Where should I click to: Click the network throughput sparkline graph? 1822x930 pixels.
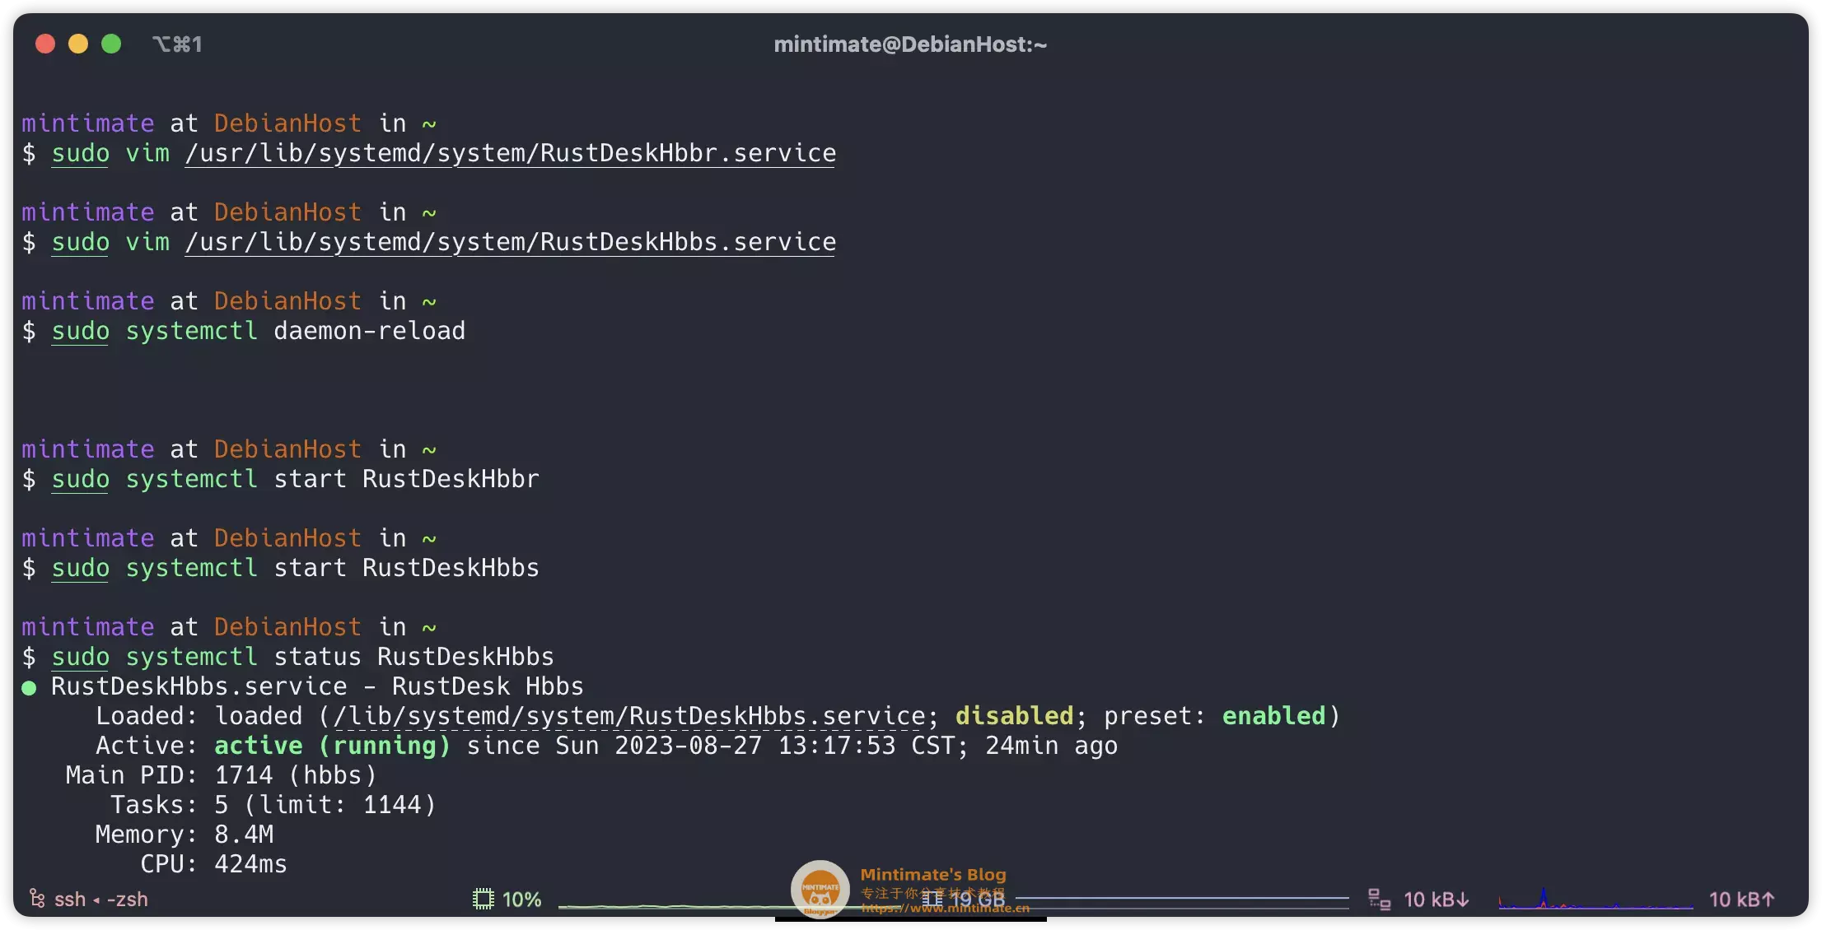click(x=1595, y=899)
